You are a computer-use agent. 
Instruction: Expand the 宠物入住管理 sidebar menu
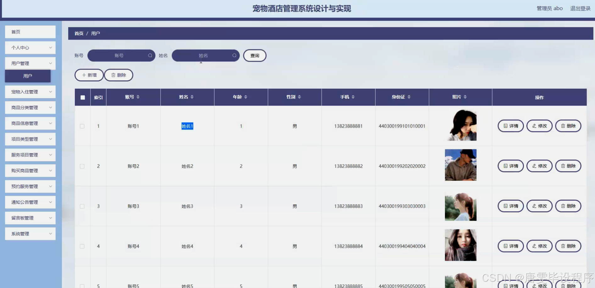[x=30, y=92]
